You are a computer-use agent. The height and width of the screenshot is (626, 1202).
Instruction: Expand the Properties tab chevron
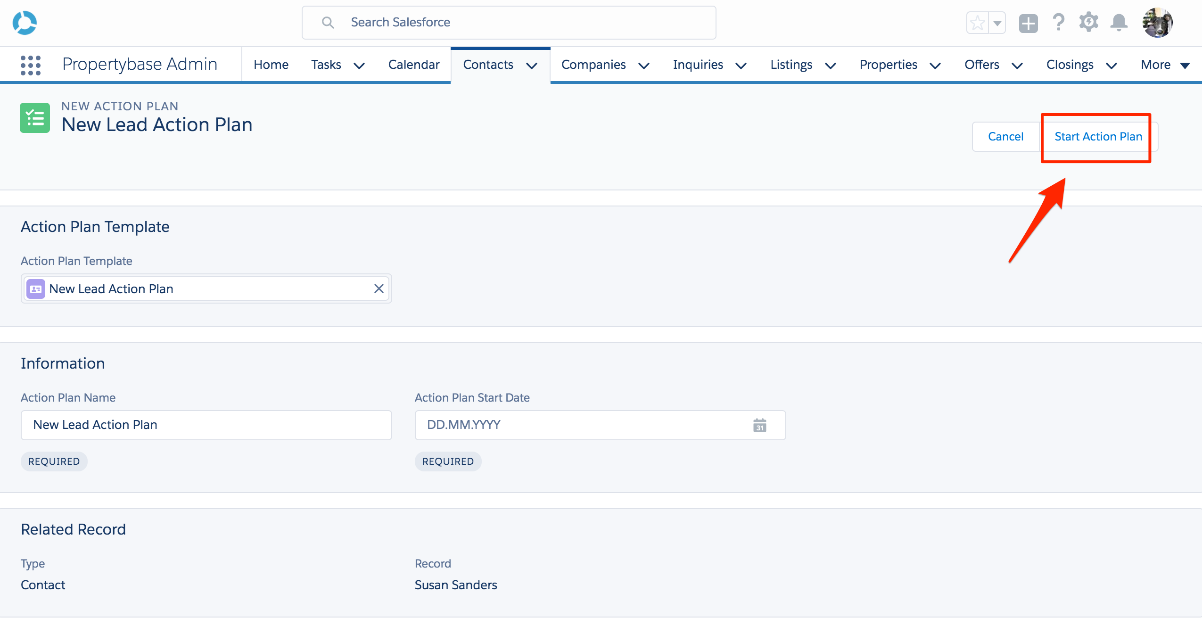click(x=935, y=66)
